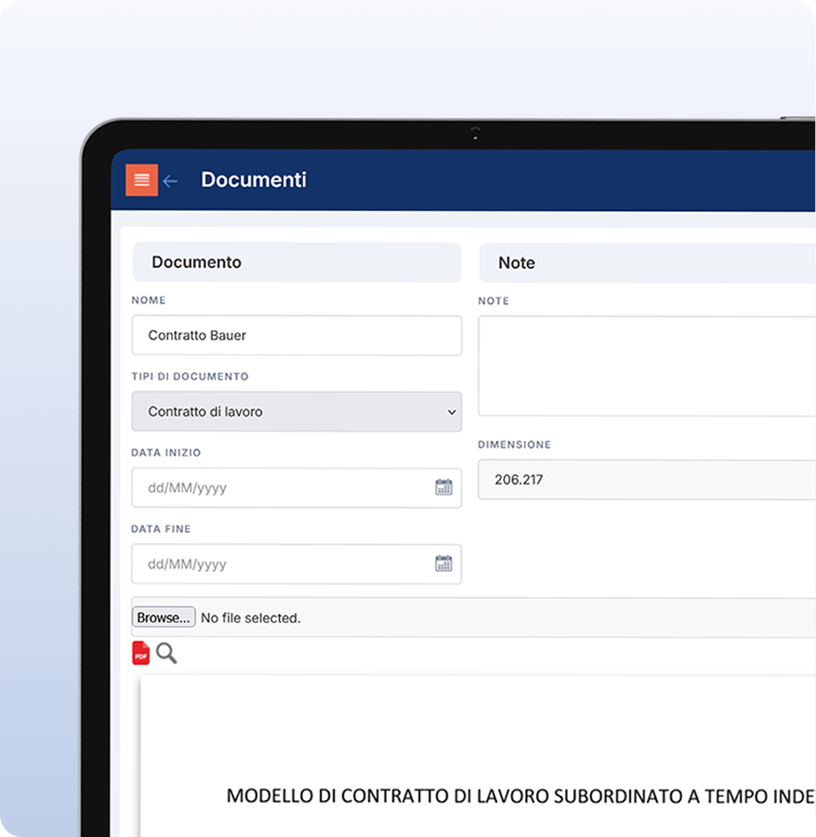
Task: Click the Browse... file upload button
Action: tap(163, 617)
